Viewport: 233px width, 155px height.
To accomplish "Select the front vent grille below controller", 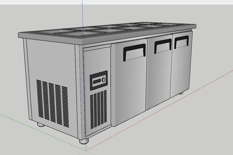I will point(98,109).
